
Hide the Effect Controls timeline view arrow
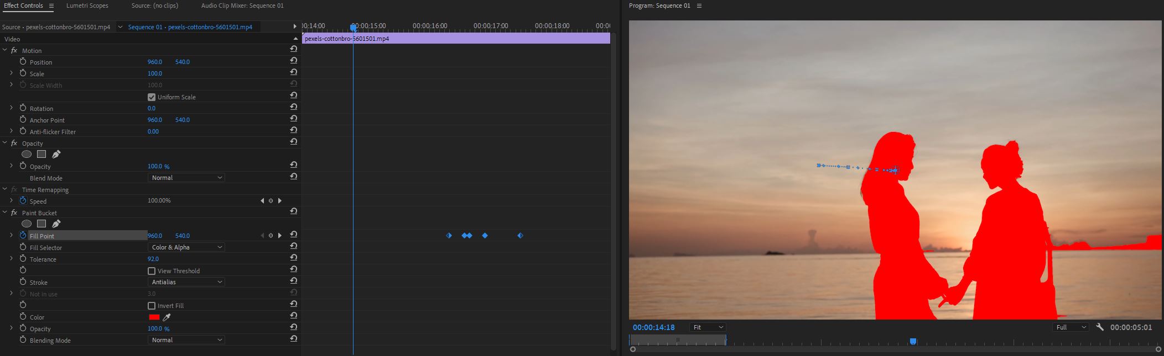(x=295, y=26)
